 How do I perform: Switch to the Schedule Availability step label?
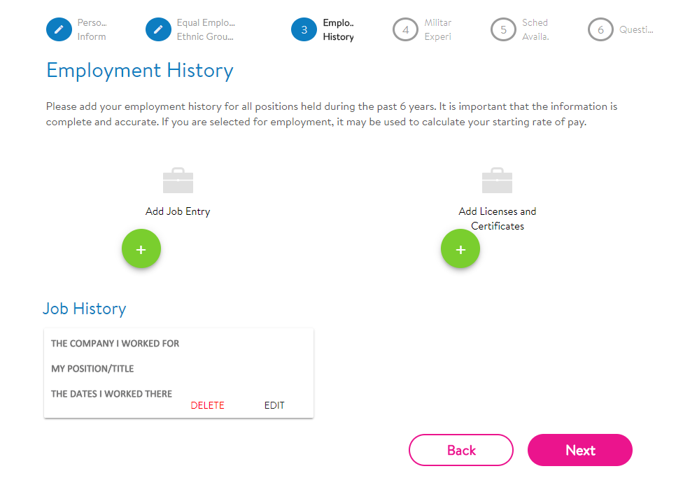tap(535, 29)
